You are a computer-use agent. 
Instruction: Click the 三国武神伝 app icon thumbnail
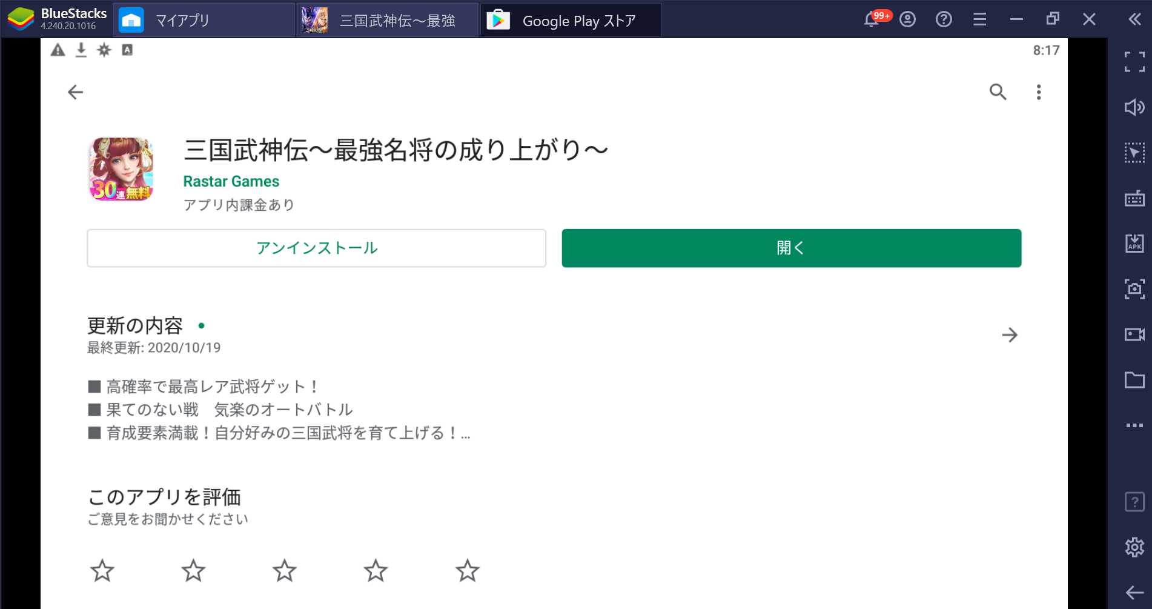[121, 169]
